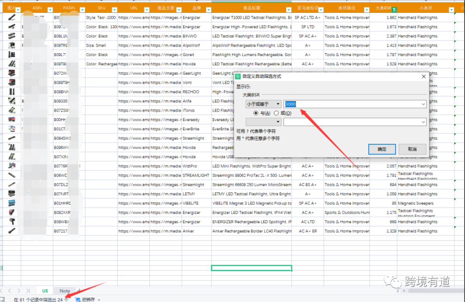Click the product image in the AlpsWolf row
Screen dimensions: 465x302
pos(12,45)
